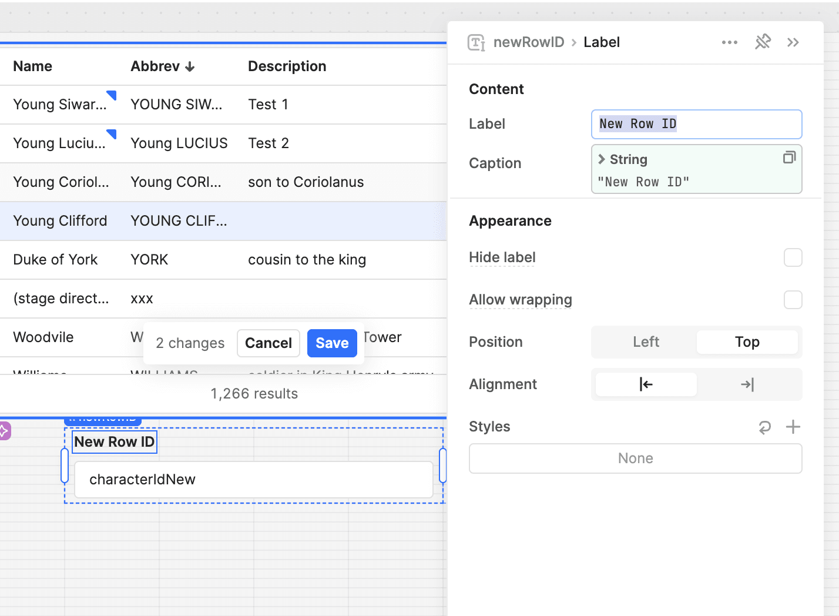Viewport: 839px width, 616px height.
Task: Click newRowID in the breadcrumb
Action: pyautogui.click(x=528, y=42)
